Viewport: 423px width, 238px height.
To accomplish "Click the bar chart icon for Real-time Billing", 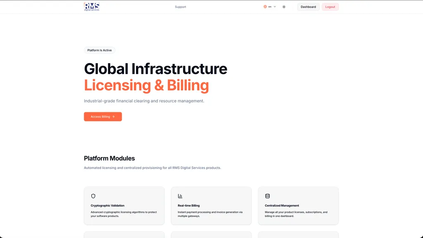I will [x=180, y=196].
